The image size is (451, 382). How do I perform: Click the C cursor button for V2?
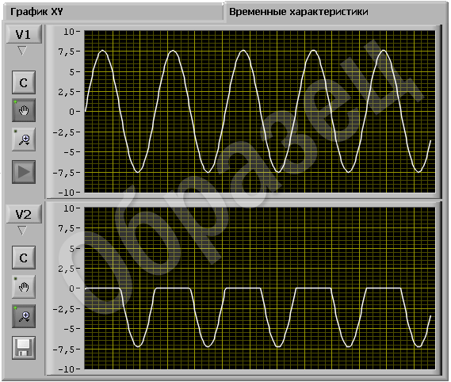(x=24, y=258)
